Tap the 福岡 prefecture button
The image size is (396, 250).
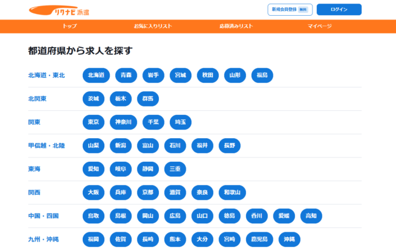[93, 239]
